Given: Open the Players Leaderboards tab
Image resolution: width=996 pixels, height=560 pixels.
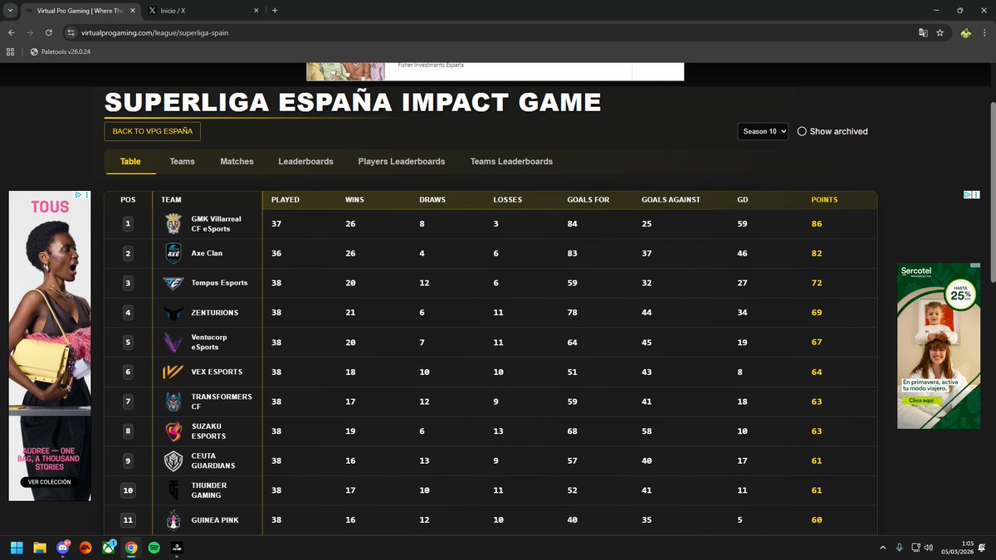Looking at the screenshot, I should pos(402,162).
